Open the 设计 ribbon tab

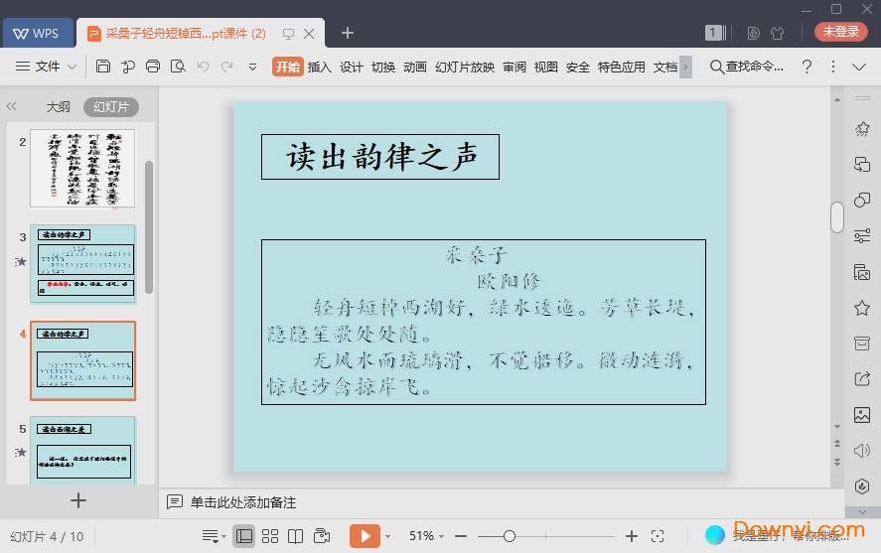(x=352, y=67)
